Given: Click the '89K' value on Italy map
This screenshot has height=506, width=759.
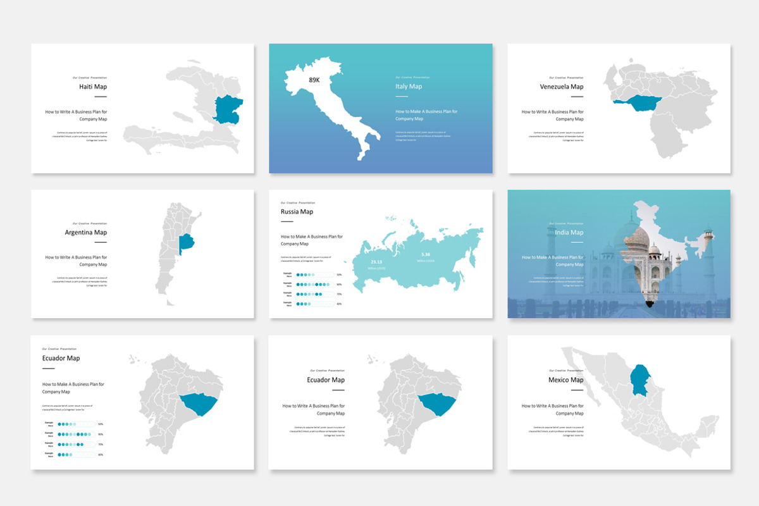Looking at the screenshot, I should point(314,80).
